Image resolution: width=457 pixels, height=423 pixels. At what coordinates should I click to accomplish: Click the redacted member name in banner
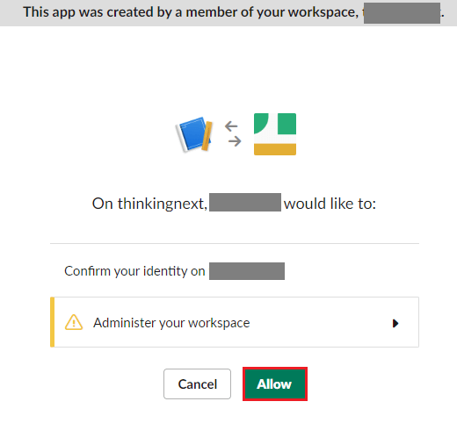click(402, 13)
